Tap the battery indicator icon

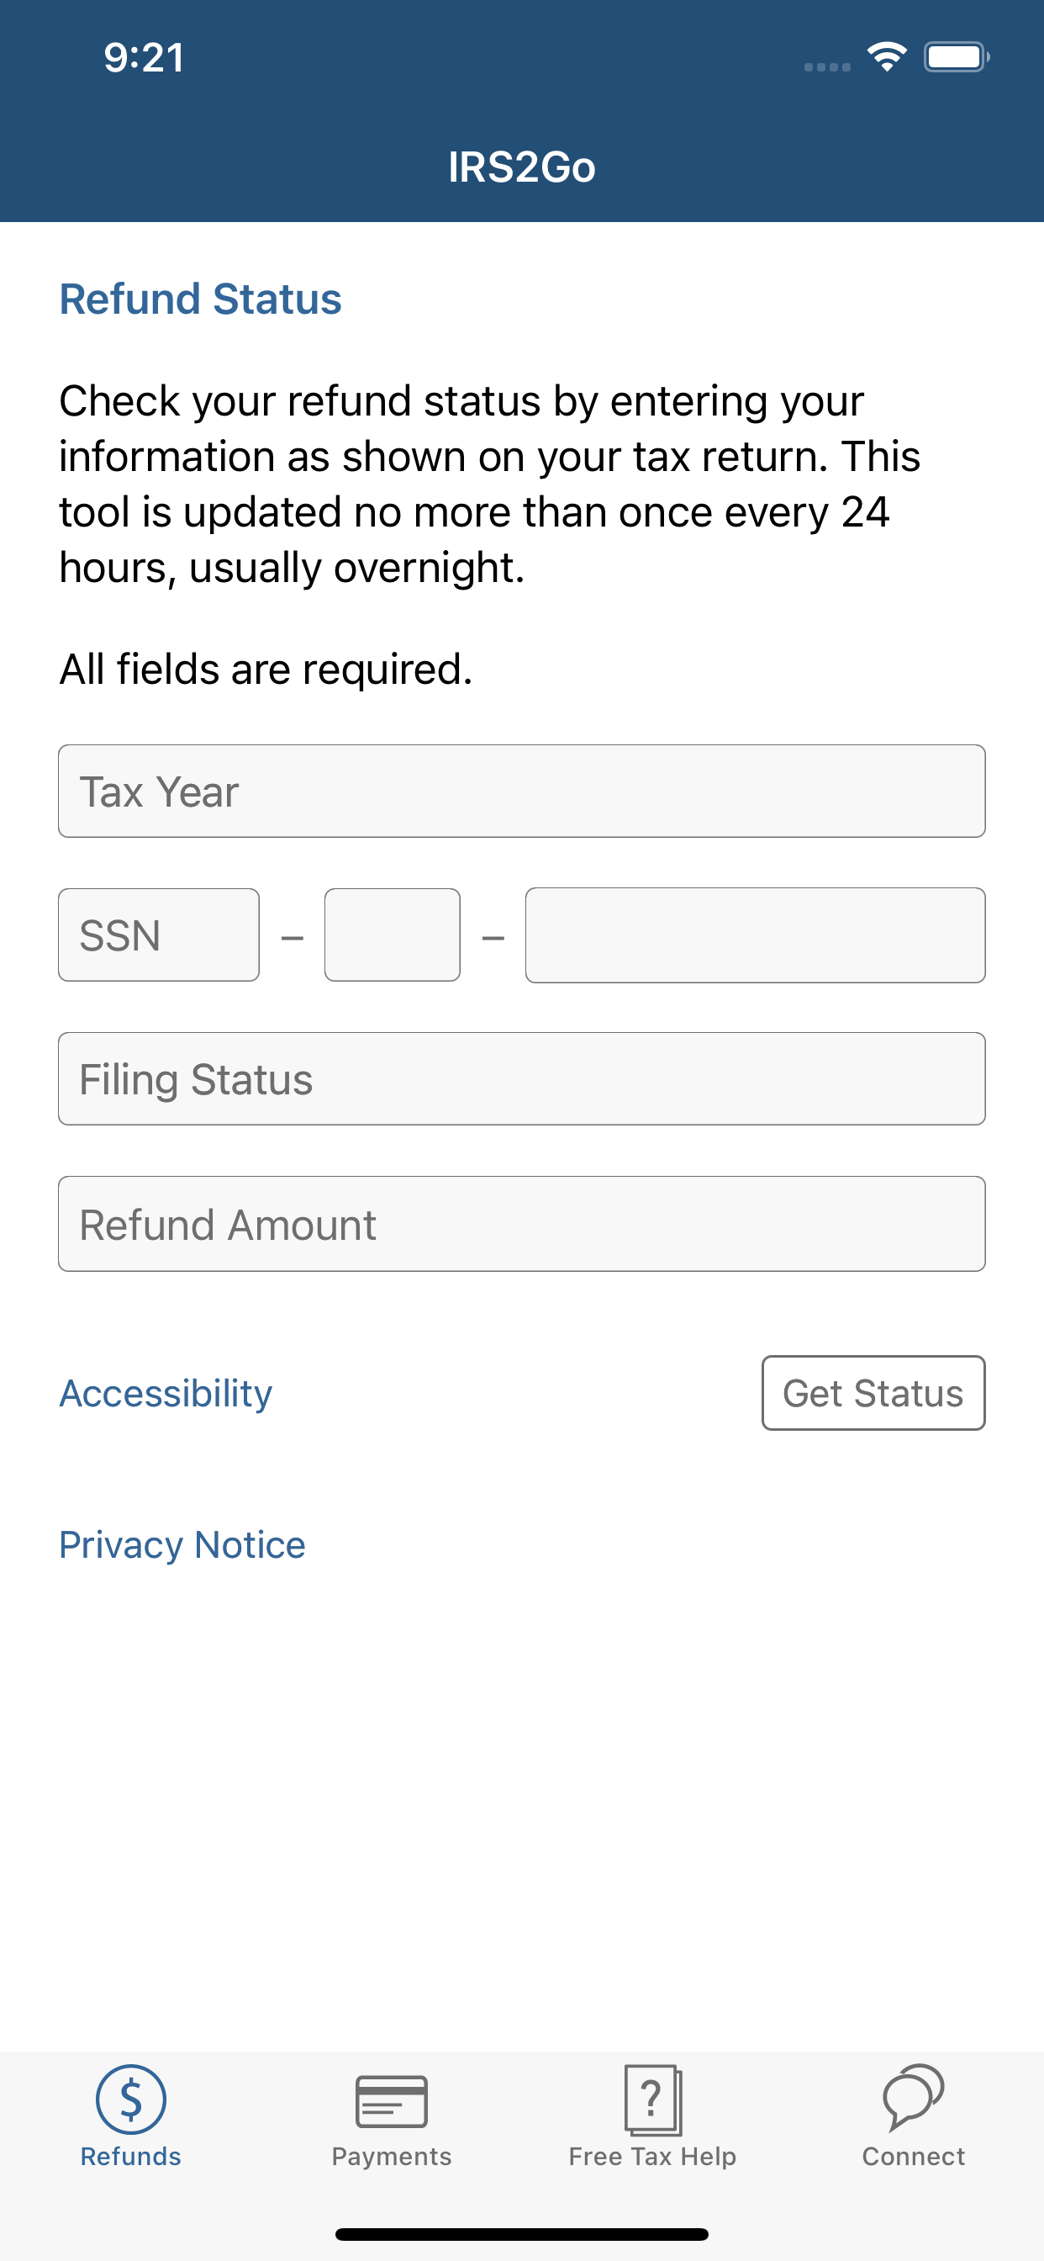click(957, 57)
